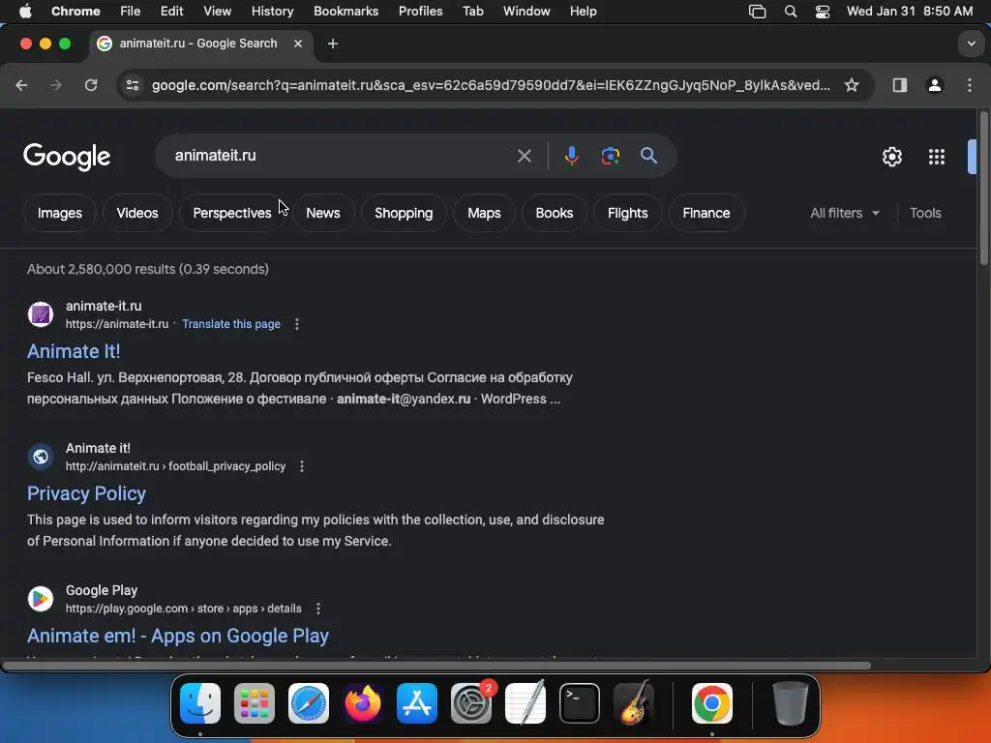Open more options for Privacy Policy result
This screenshot has height=743, width=991.
[x=302, y=466]
